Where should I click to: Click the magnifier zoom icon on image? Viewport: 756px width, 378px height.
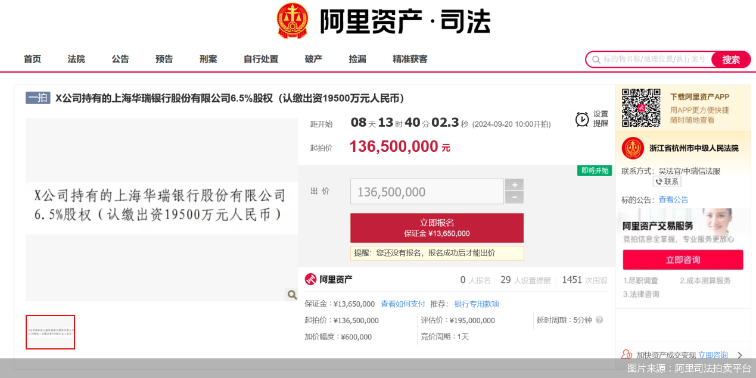[x=291, y=295]
